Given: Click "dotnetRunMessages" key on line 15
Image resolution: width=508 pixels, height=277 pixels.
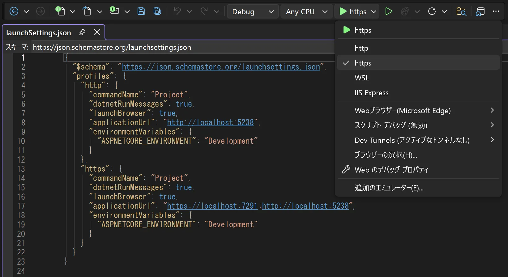Looking at the screenshot, I should [x=128, y=187].
